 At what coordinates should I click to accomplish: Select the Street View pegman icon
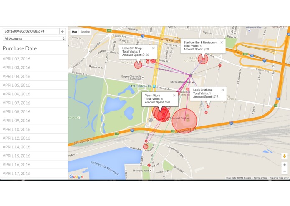coord(285,156)
